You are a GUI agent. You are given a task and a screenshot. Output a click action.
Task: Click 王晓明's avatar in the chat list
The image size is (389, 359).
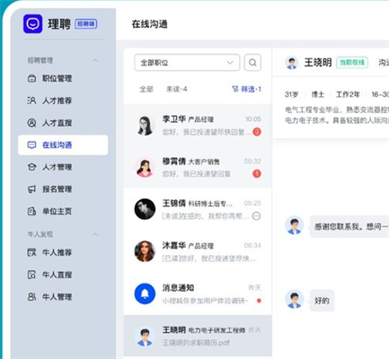tap(145, 337)
